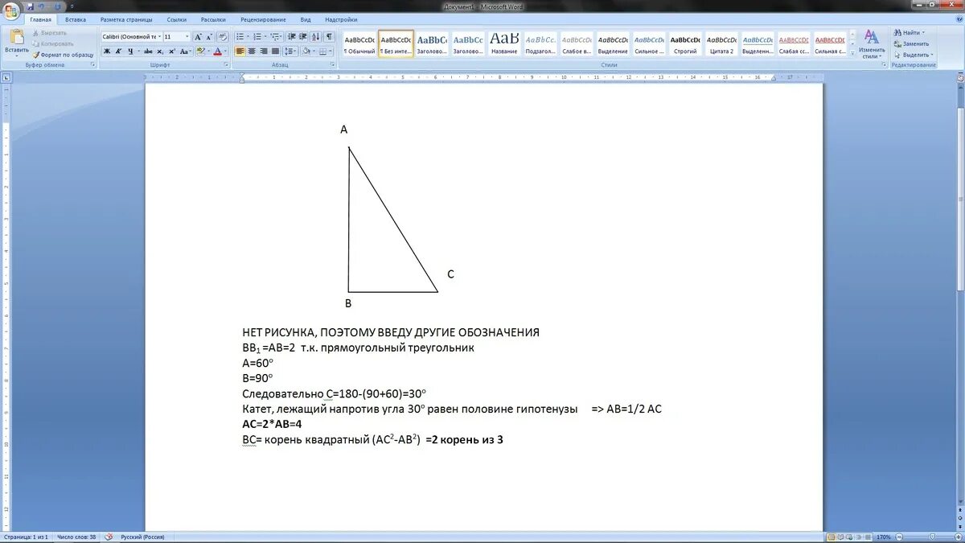Screen dimensions: 965x543
Task: Toggle strikethrough formatting (abc)
Action: coord(146,51)
